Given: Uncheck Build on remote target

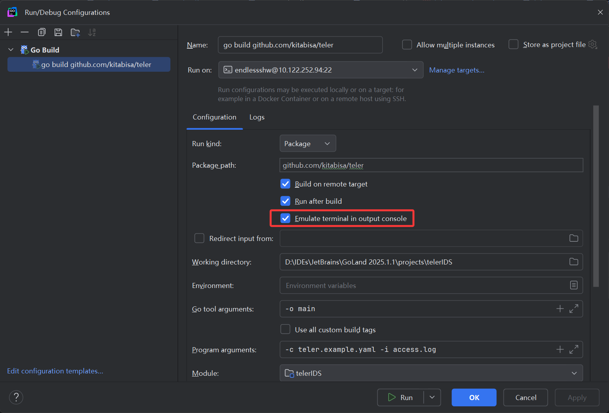Looking at the screenshot, I should pyautogui.click(x=285, y=184).
